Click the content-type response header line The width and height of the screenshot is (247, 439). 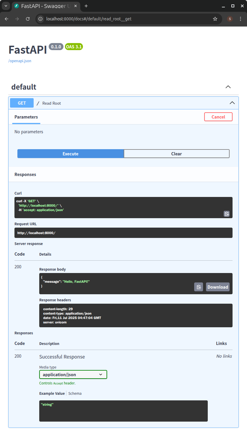click(67, 313)
